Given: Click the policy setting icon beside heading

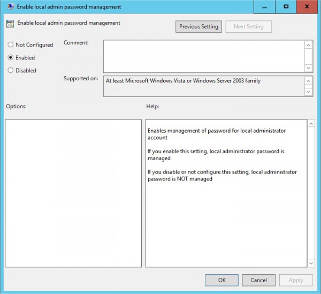Looking at the screenshot, I should [10, 24].
